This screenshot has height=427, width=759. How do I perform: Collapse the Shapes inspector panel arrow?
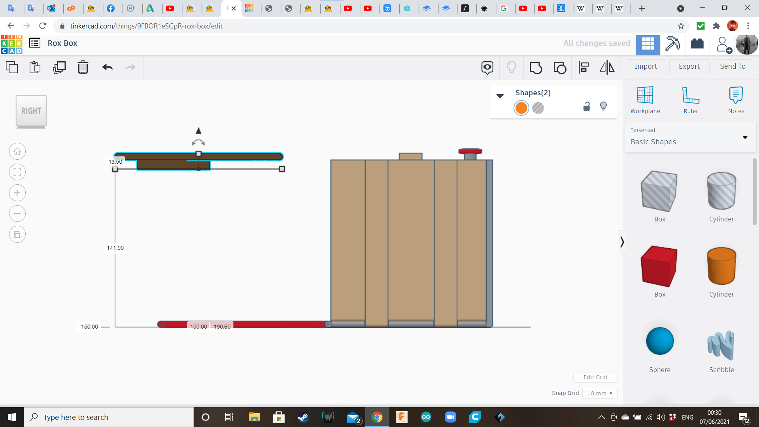[x=500, y=96]
